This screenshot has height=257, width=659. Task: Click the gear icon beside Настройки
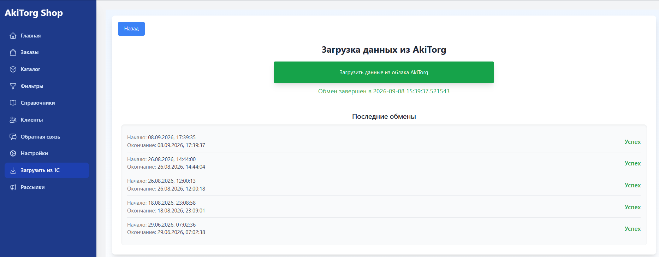(x=13, y=153)
